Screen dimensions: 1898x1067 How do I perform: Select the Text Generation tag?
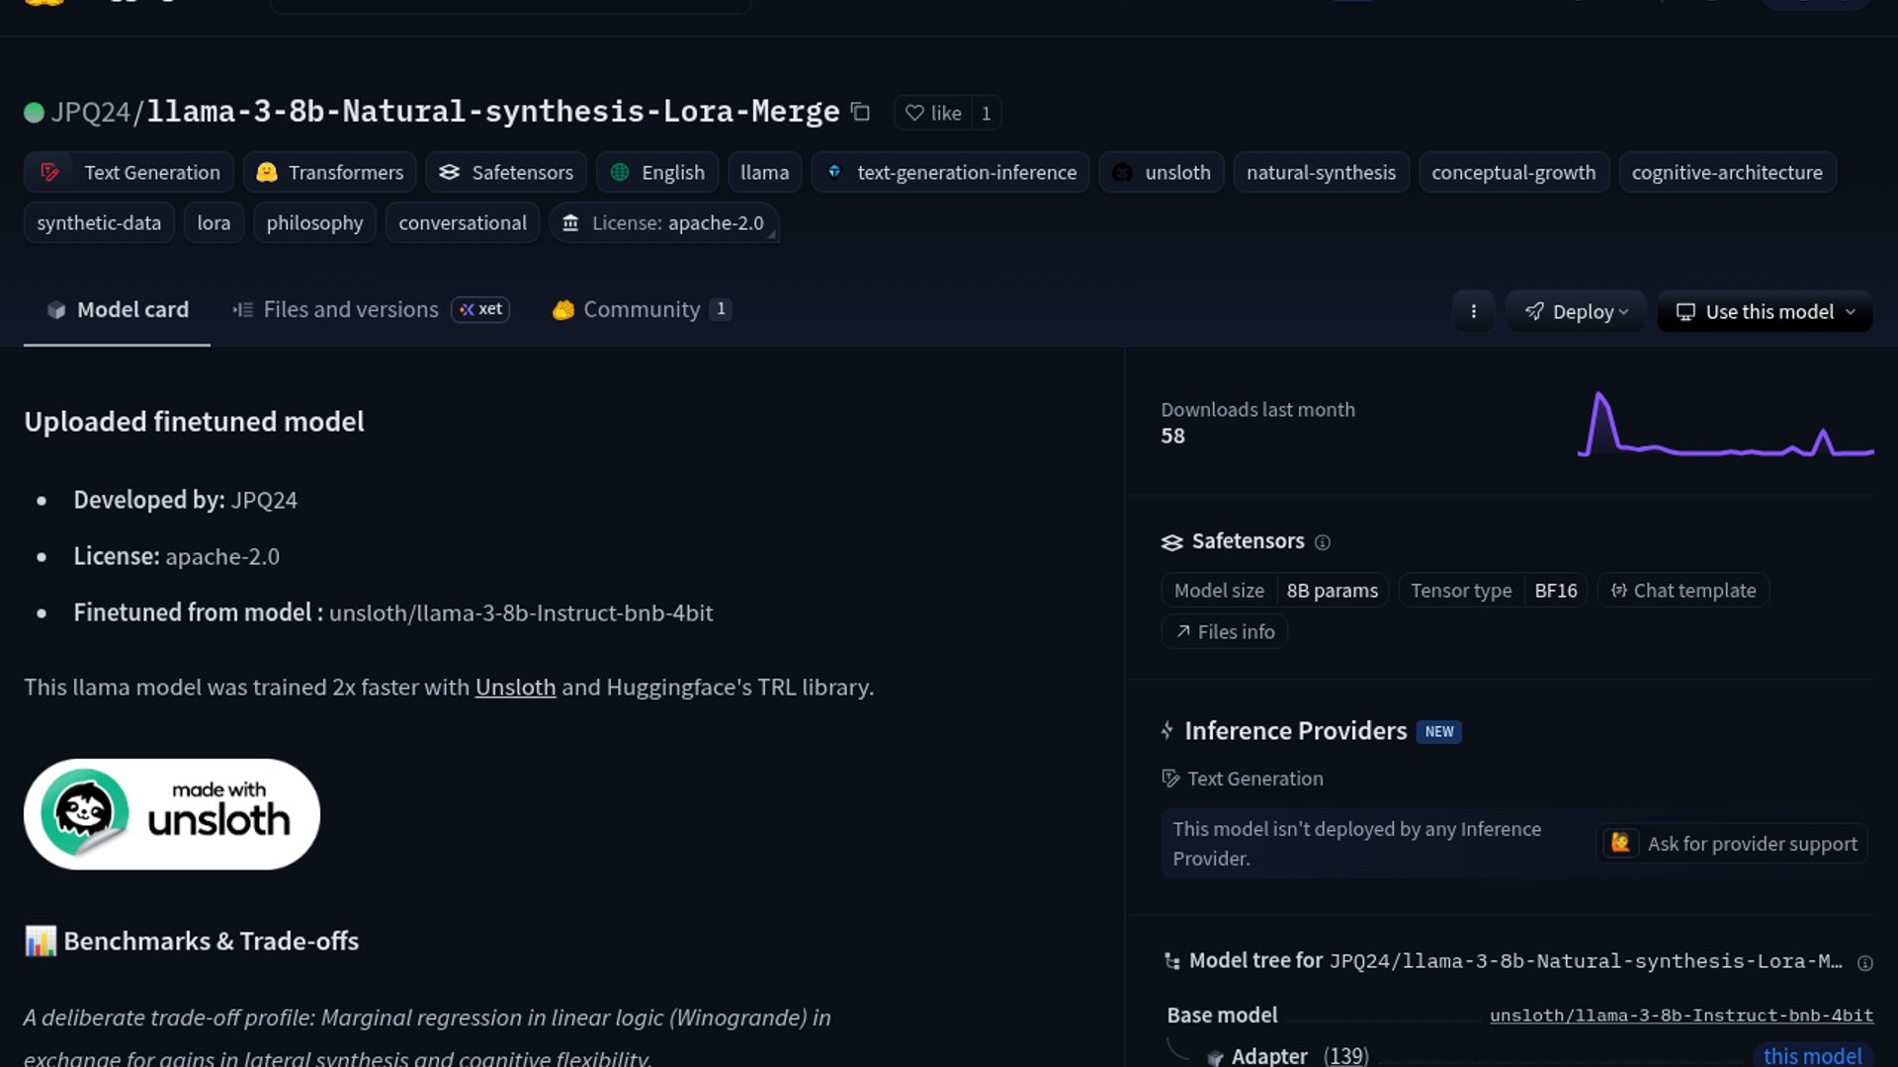pyautogui.click(x=129, y=172)
